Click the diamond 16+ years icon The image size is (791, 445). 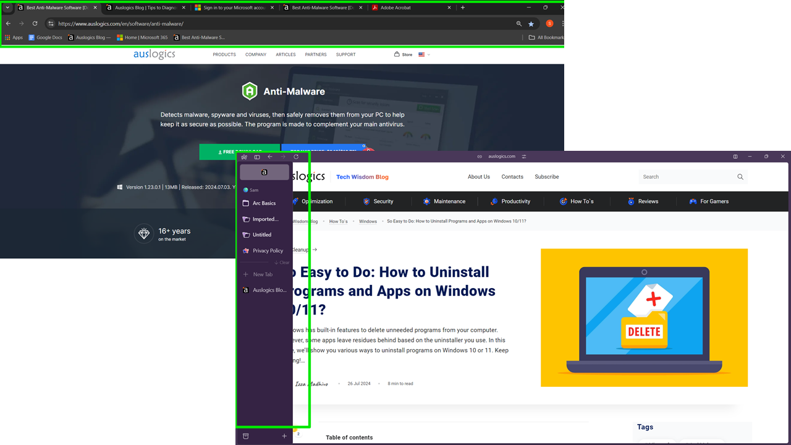tap(144, 234)
